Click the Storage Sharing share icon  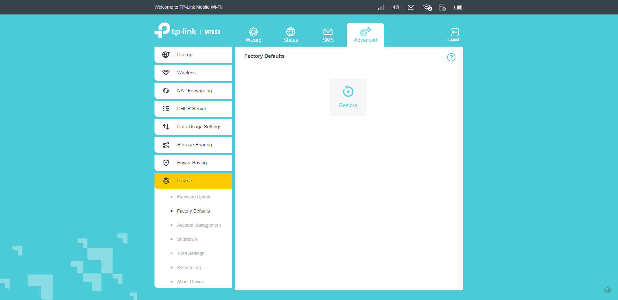[x=166, y=145]
